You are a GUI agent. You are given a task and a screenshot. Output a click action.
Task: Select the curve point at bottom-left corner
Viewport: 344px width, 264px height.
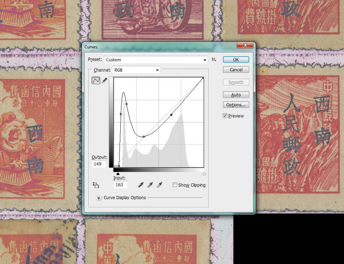[119, 166]
